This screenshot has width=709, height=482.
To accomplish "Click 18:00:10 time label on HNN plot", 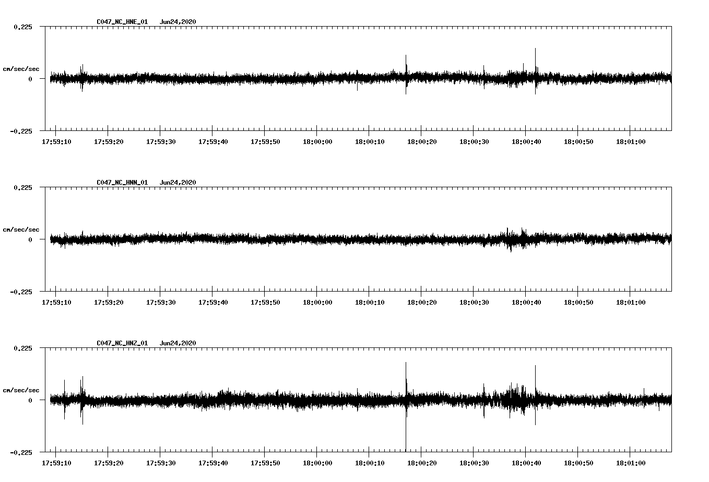I will pos(370,303).
